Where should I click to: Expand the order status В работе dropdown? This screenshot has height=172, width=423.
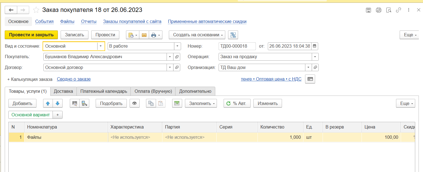pyautogui.click(x=177, y=46)
